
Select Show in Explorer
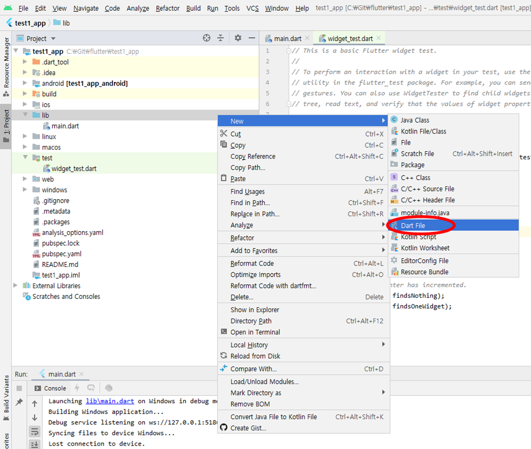click(x=304, y=310)
